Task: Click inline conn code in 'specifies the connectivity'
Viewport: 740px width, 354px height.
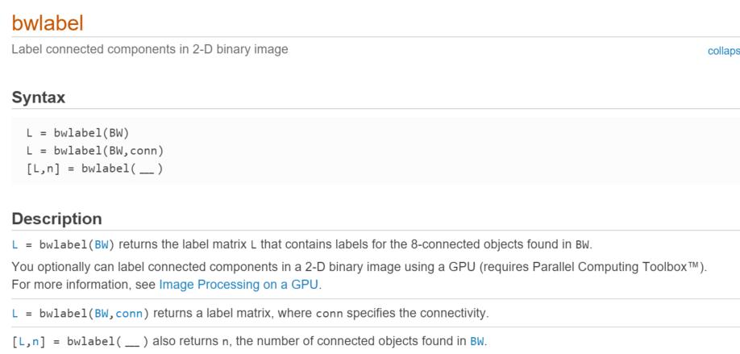Action: coord(329,314)
